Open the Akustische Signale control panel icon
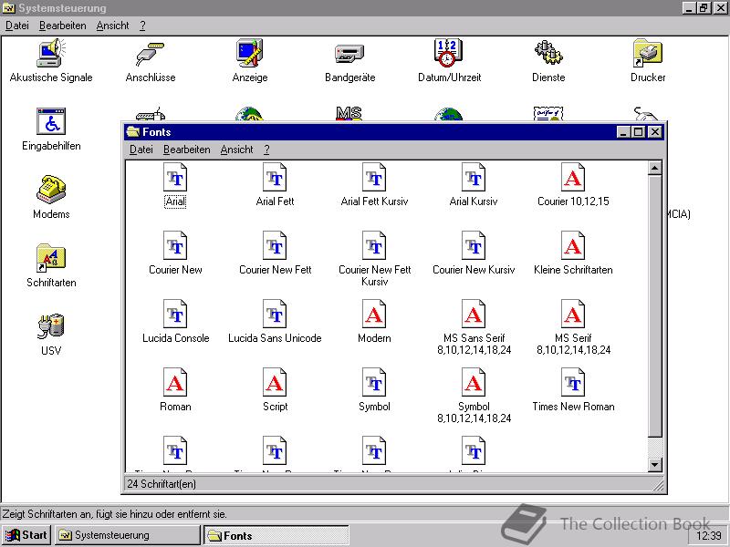Viewport: 730px width, 547px height. (51, 53)
